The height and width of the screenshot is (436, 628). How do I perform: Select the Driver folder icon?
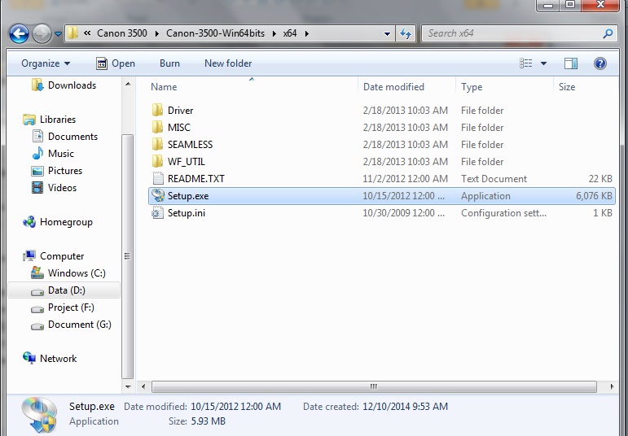point(157,110)
